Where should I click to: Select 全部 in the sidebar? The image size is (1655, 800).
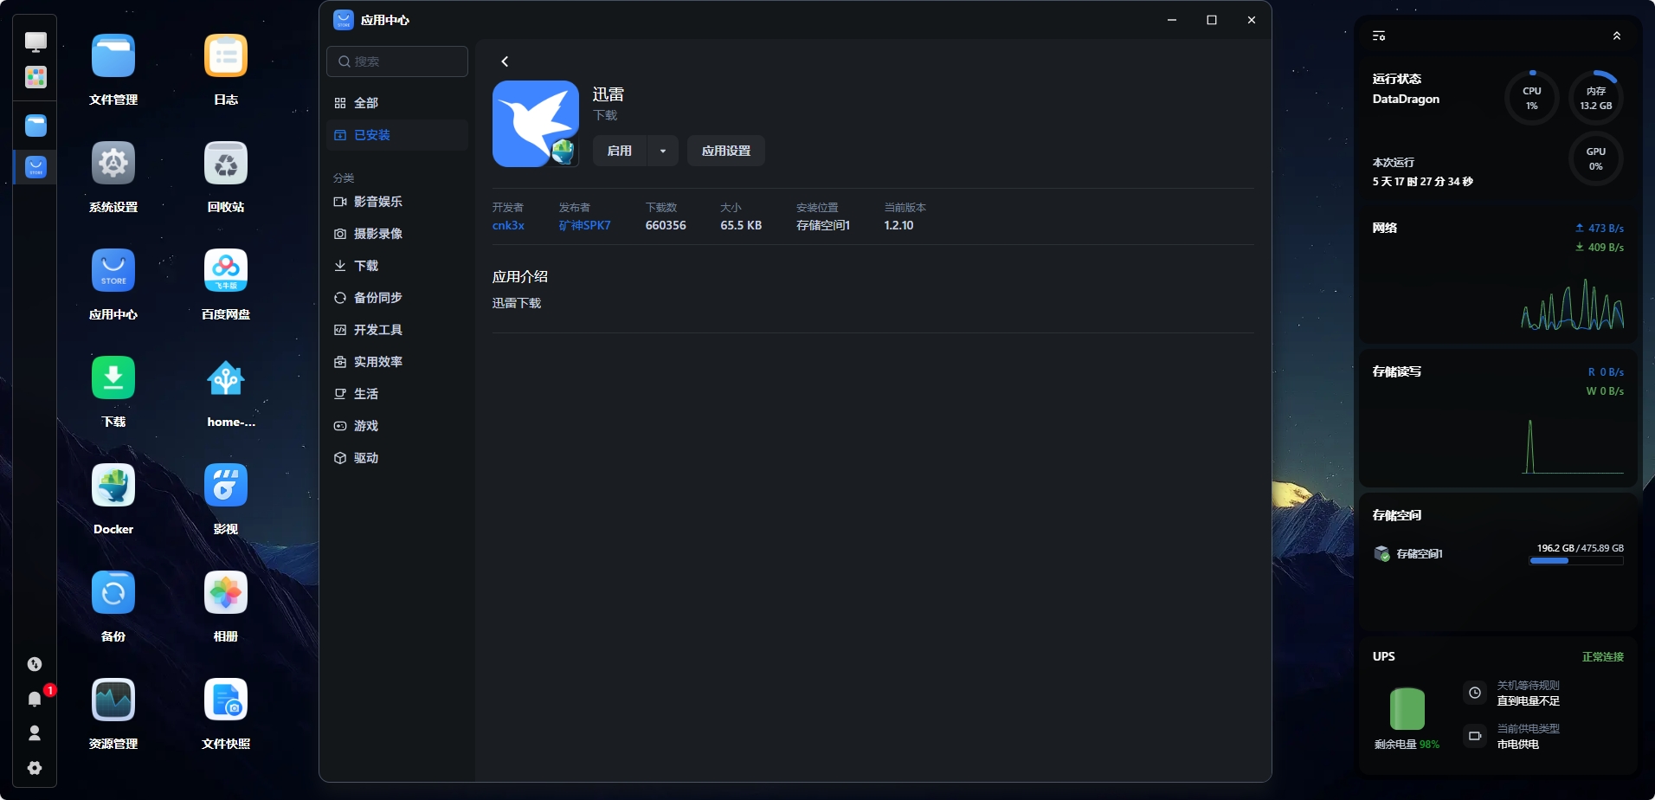click(x=397, y=103)
